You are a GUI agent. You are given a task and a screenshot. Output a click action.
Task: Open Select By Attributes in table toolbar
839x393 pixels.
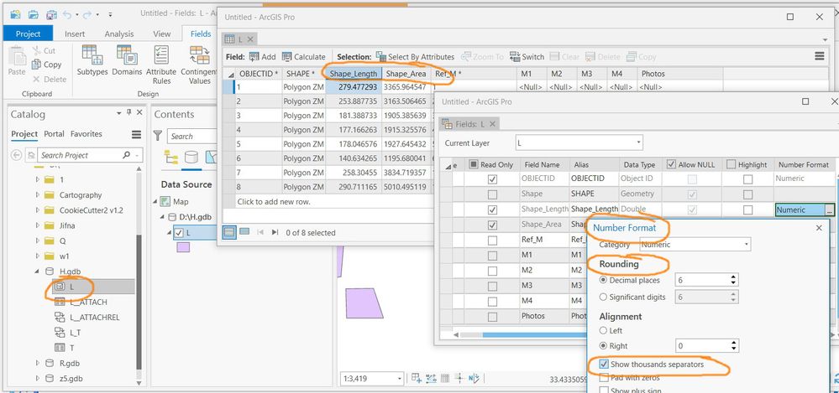(415, 57)
